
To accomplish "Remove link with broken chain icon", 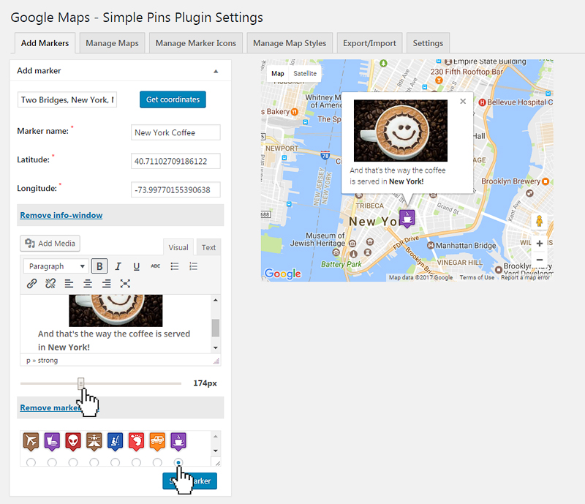I will (50, 284).
